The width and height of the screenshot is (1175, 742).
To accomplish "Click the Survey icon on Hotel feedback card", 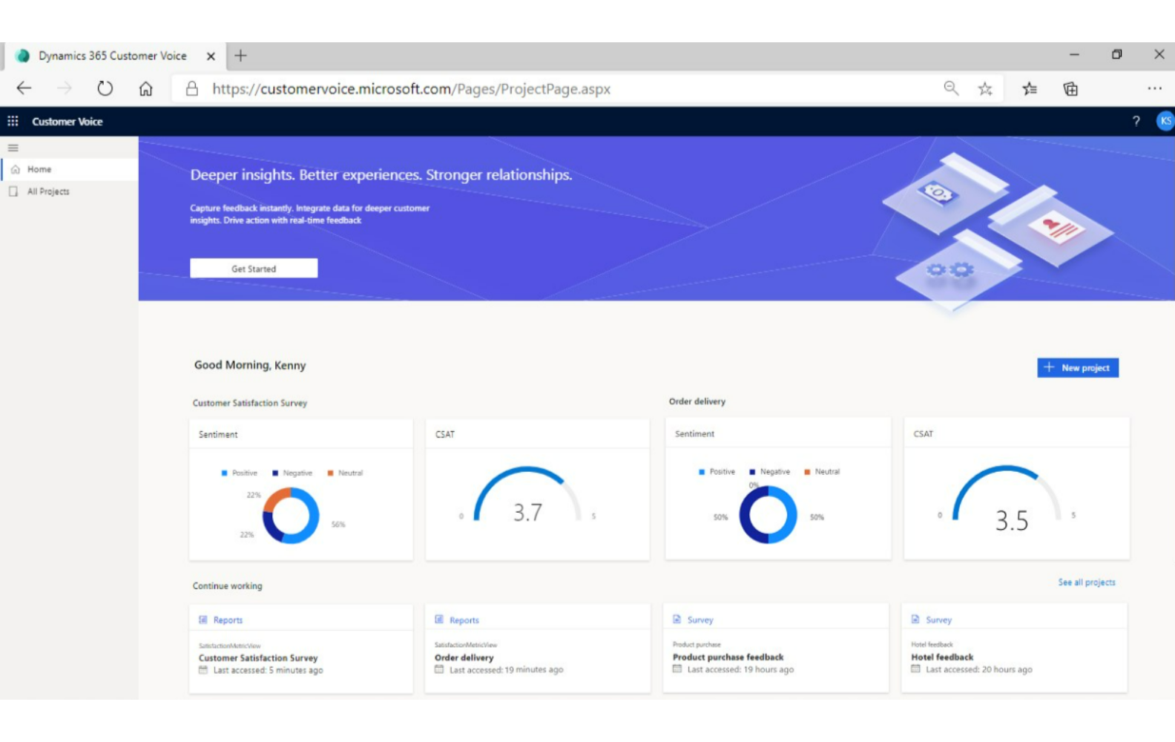I will click(x=915, y=619).
